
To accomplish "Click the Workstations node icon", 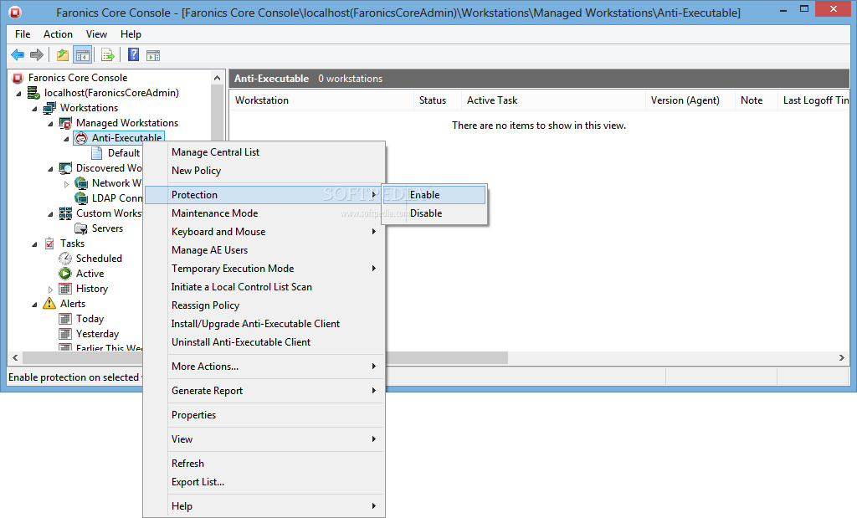I will click(49, 108).
